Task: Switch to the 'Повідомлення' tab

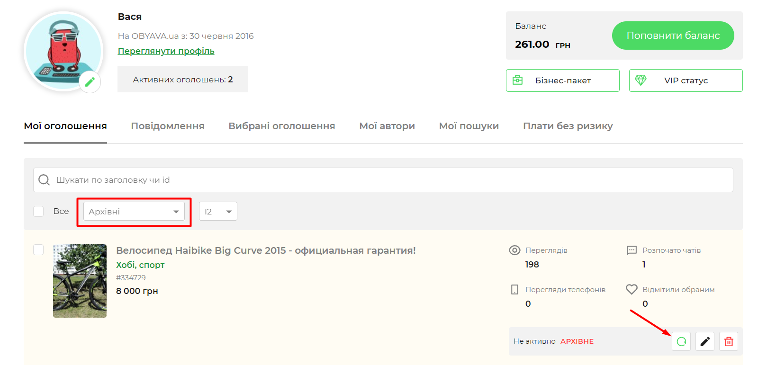Action: click(168, 126)
